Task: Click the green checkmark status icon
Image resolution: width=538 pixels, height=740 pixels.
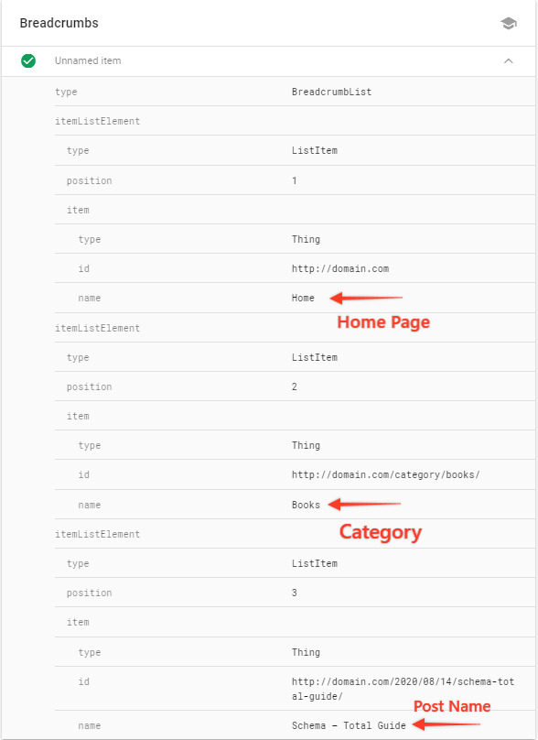Action: point(28,60)
